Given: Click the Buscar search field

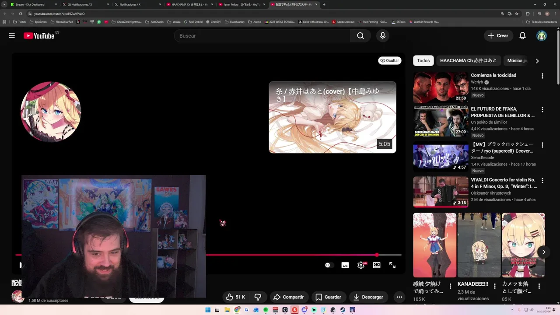Looking at the screenshot, I should click(x=262, y=36).
